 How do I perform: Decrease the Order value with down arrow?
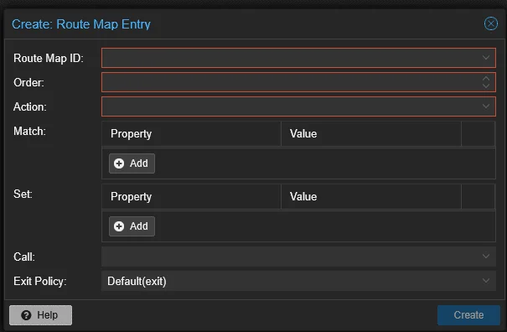pyautogui.click(x=486, y=86)
